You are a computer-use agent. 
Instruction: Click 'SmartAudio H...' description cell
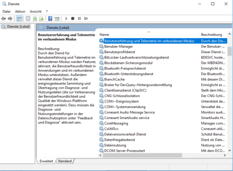(x=213, y=118)
